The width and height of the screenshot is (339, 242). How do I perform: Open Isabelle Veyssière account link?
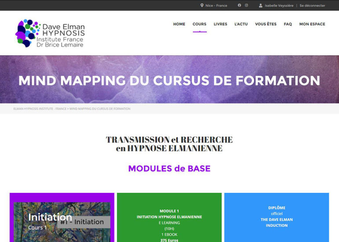(x=279, y=6)
